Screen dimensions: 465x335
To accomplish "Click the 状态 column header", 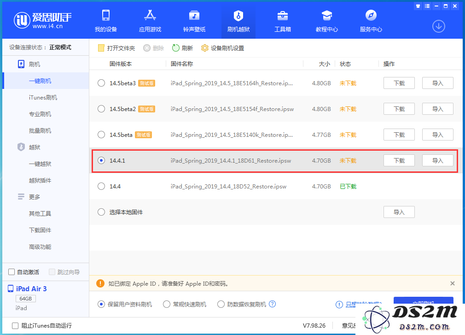I will (x=345, y=64).
